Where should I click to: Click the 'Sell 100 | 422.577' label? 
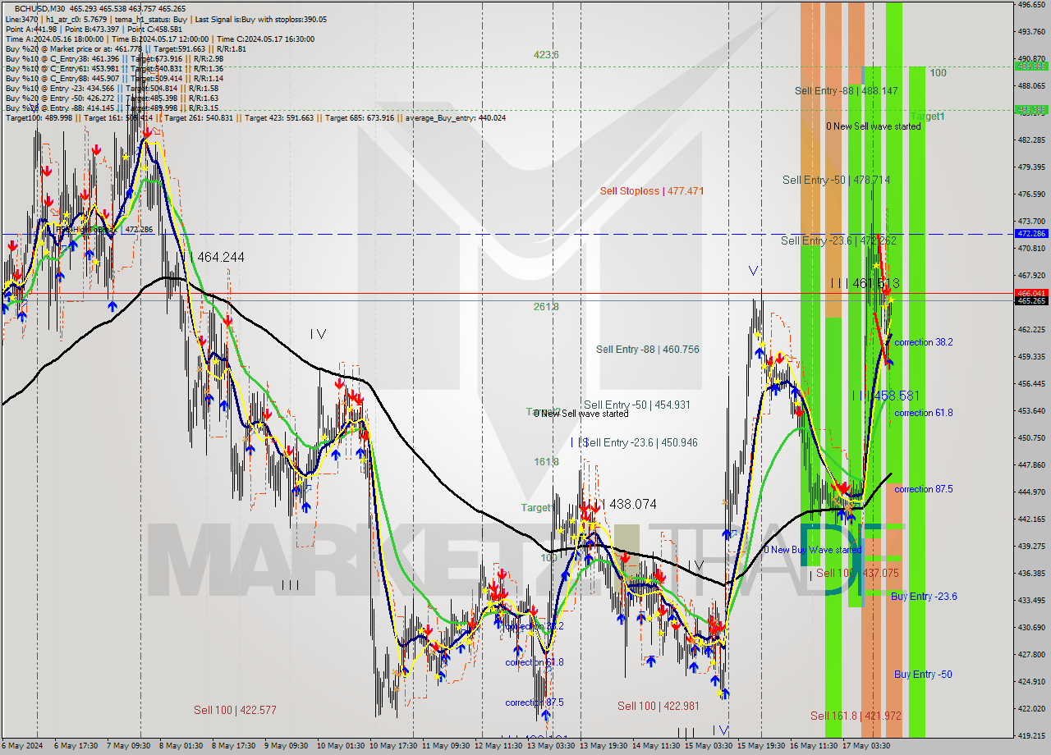point(235,710)
